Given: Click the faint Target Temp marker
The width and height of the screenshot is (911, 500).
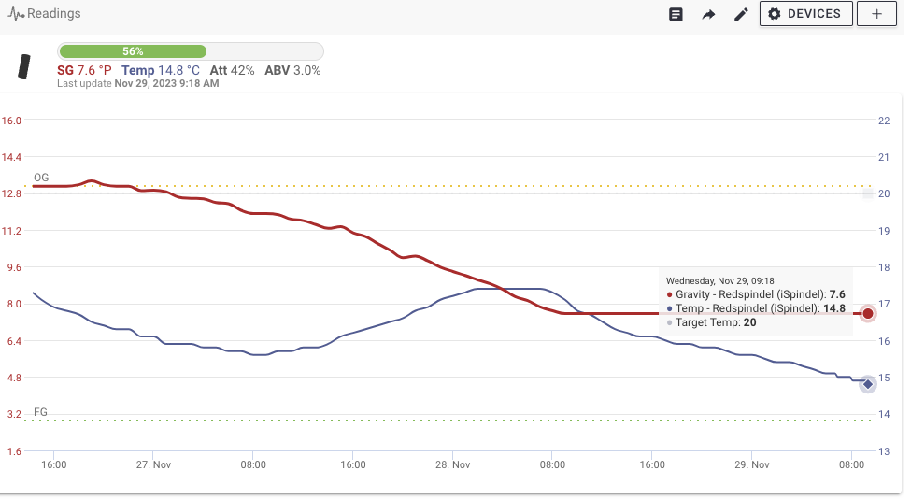Looking at the screenshot, I should (867, 193).
